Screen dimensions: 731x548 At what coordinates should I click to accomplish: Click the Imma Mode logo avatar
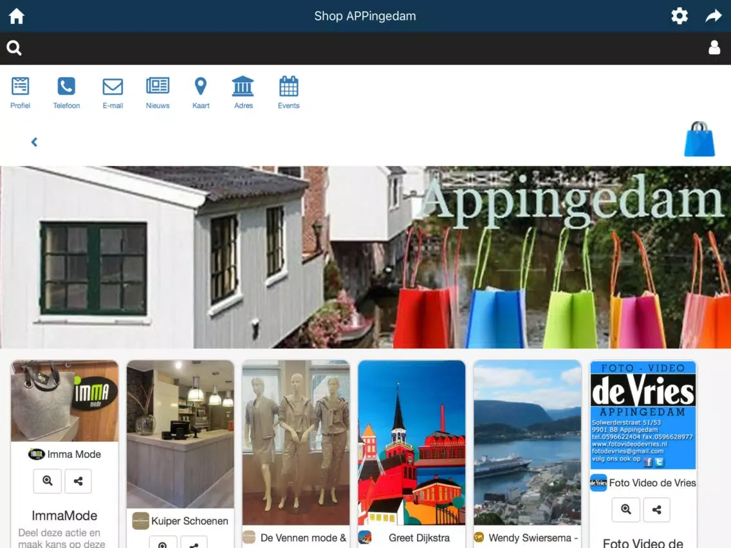37,454
